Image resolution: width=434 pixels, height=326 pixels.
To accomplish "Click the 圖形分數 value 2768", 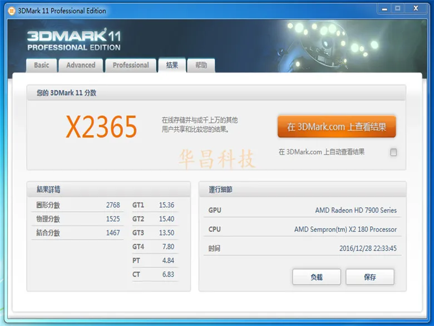I will pos(113,205).
